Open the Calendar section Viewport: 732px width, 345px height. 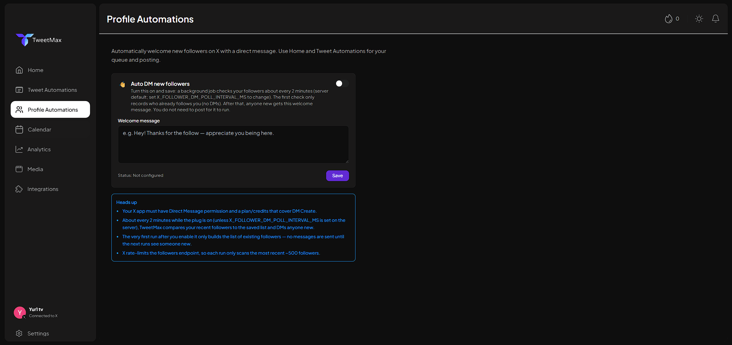50,130
